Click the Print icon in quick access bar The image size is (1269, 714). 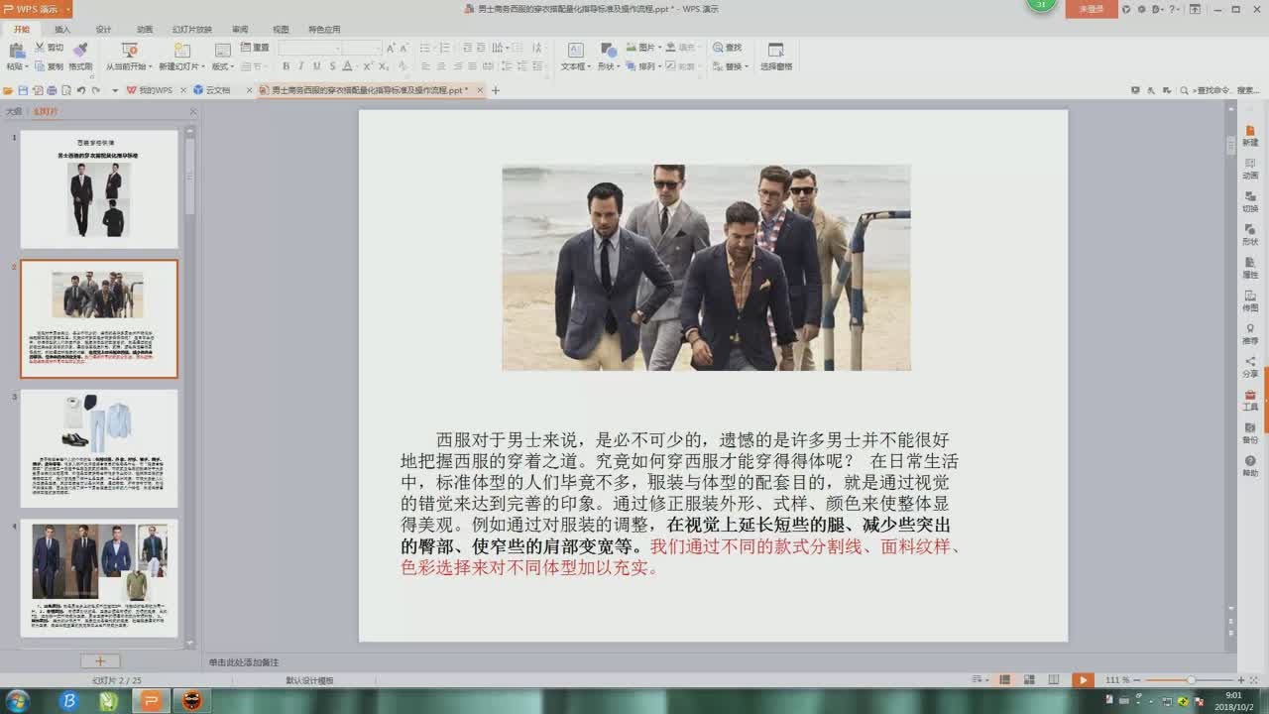click(52, 90)
